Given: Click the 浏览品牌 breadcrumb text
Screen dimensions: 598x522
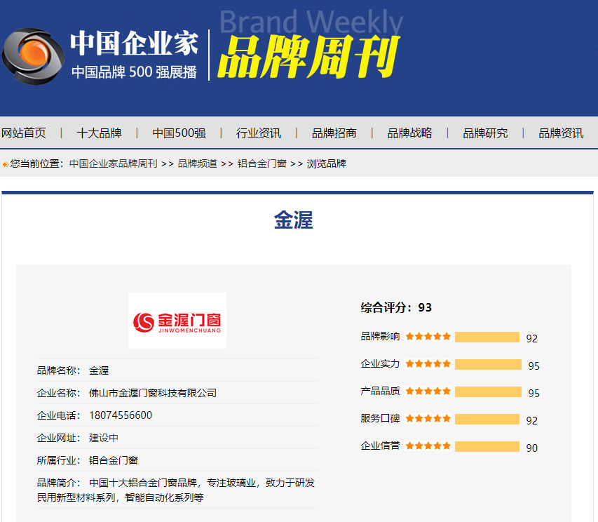Looking at the screenshot, I should click(327, 163).
